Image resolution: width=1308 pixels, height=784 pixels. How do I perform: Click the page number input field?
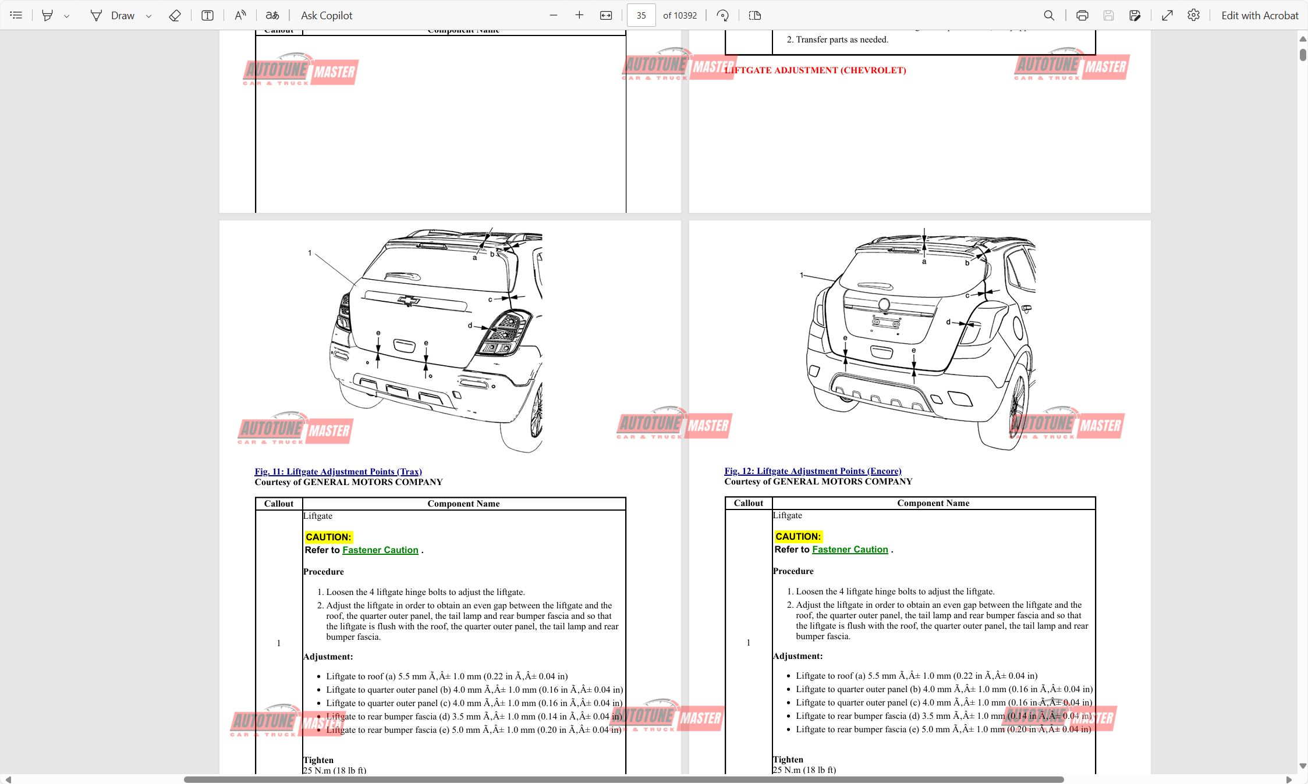(x=641, y=16)
